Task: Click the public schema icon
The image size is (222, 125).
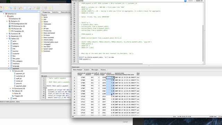Action: (x=8, y=16)
